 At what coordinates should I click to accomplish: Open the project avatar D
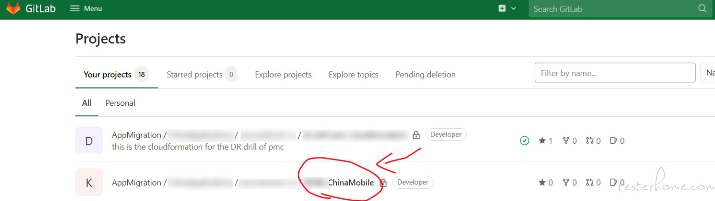[89, 141]
